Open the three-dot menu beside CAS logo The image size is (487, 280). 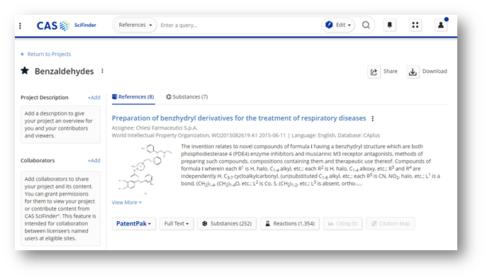20,26
